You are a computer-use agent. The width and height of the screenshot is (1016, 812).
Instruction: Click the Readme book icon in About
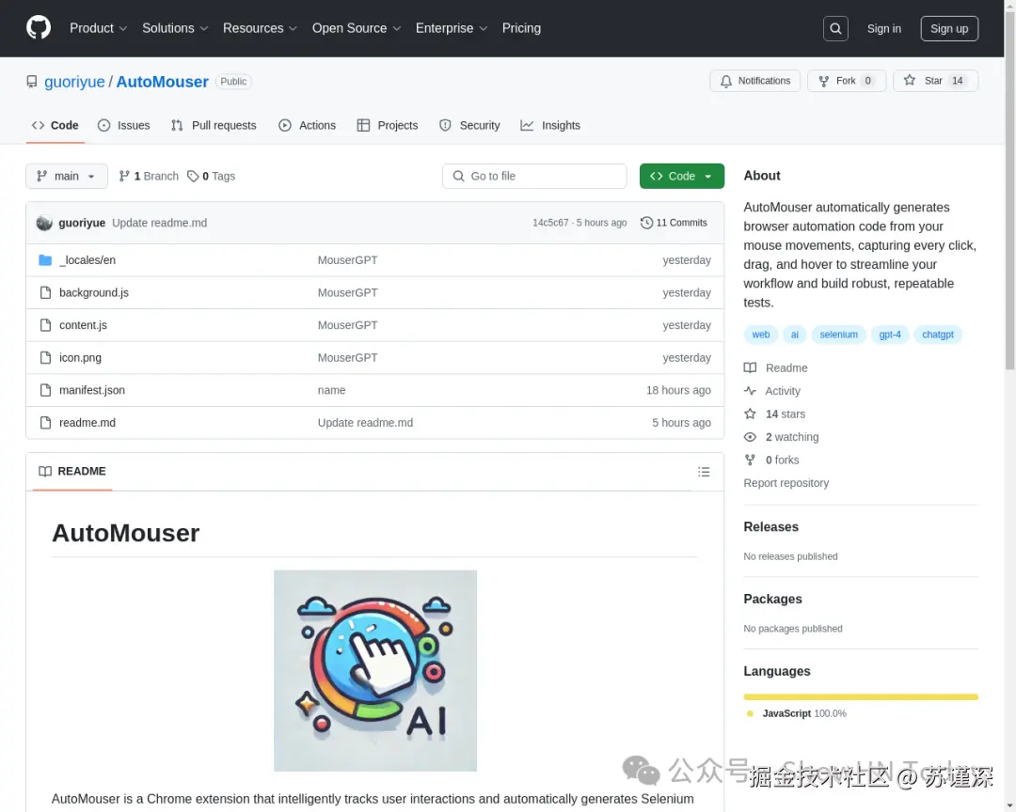pos(750,367)
